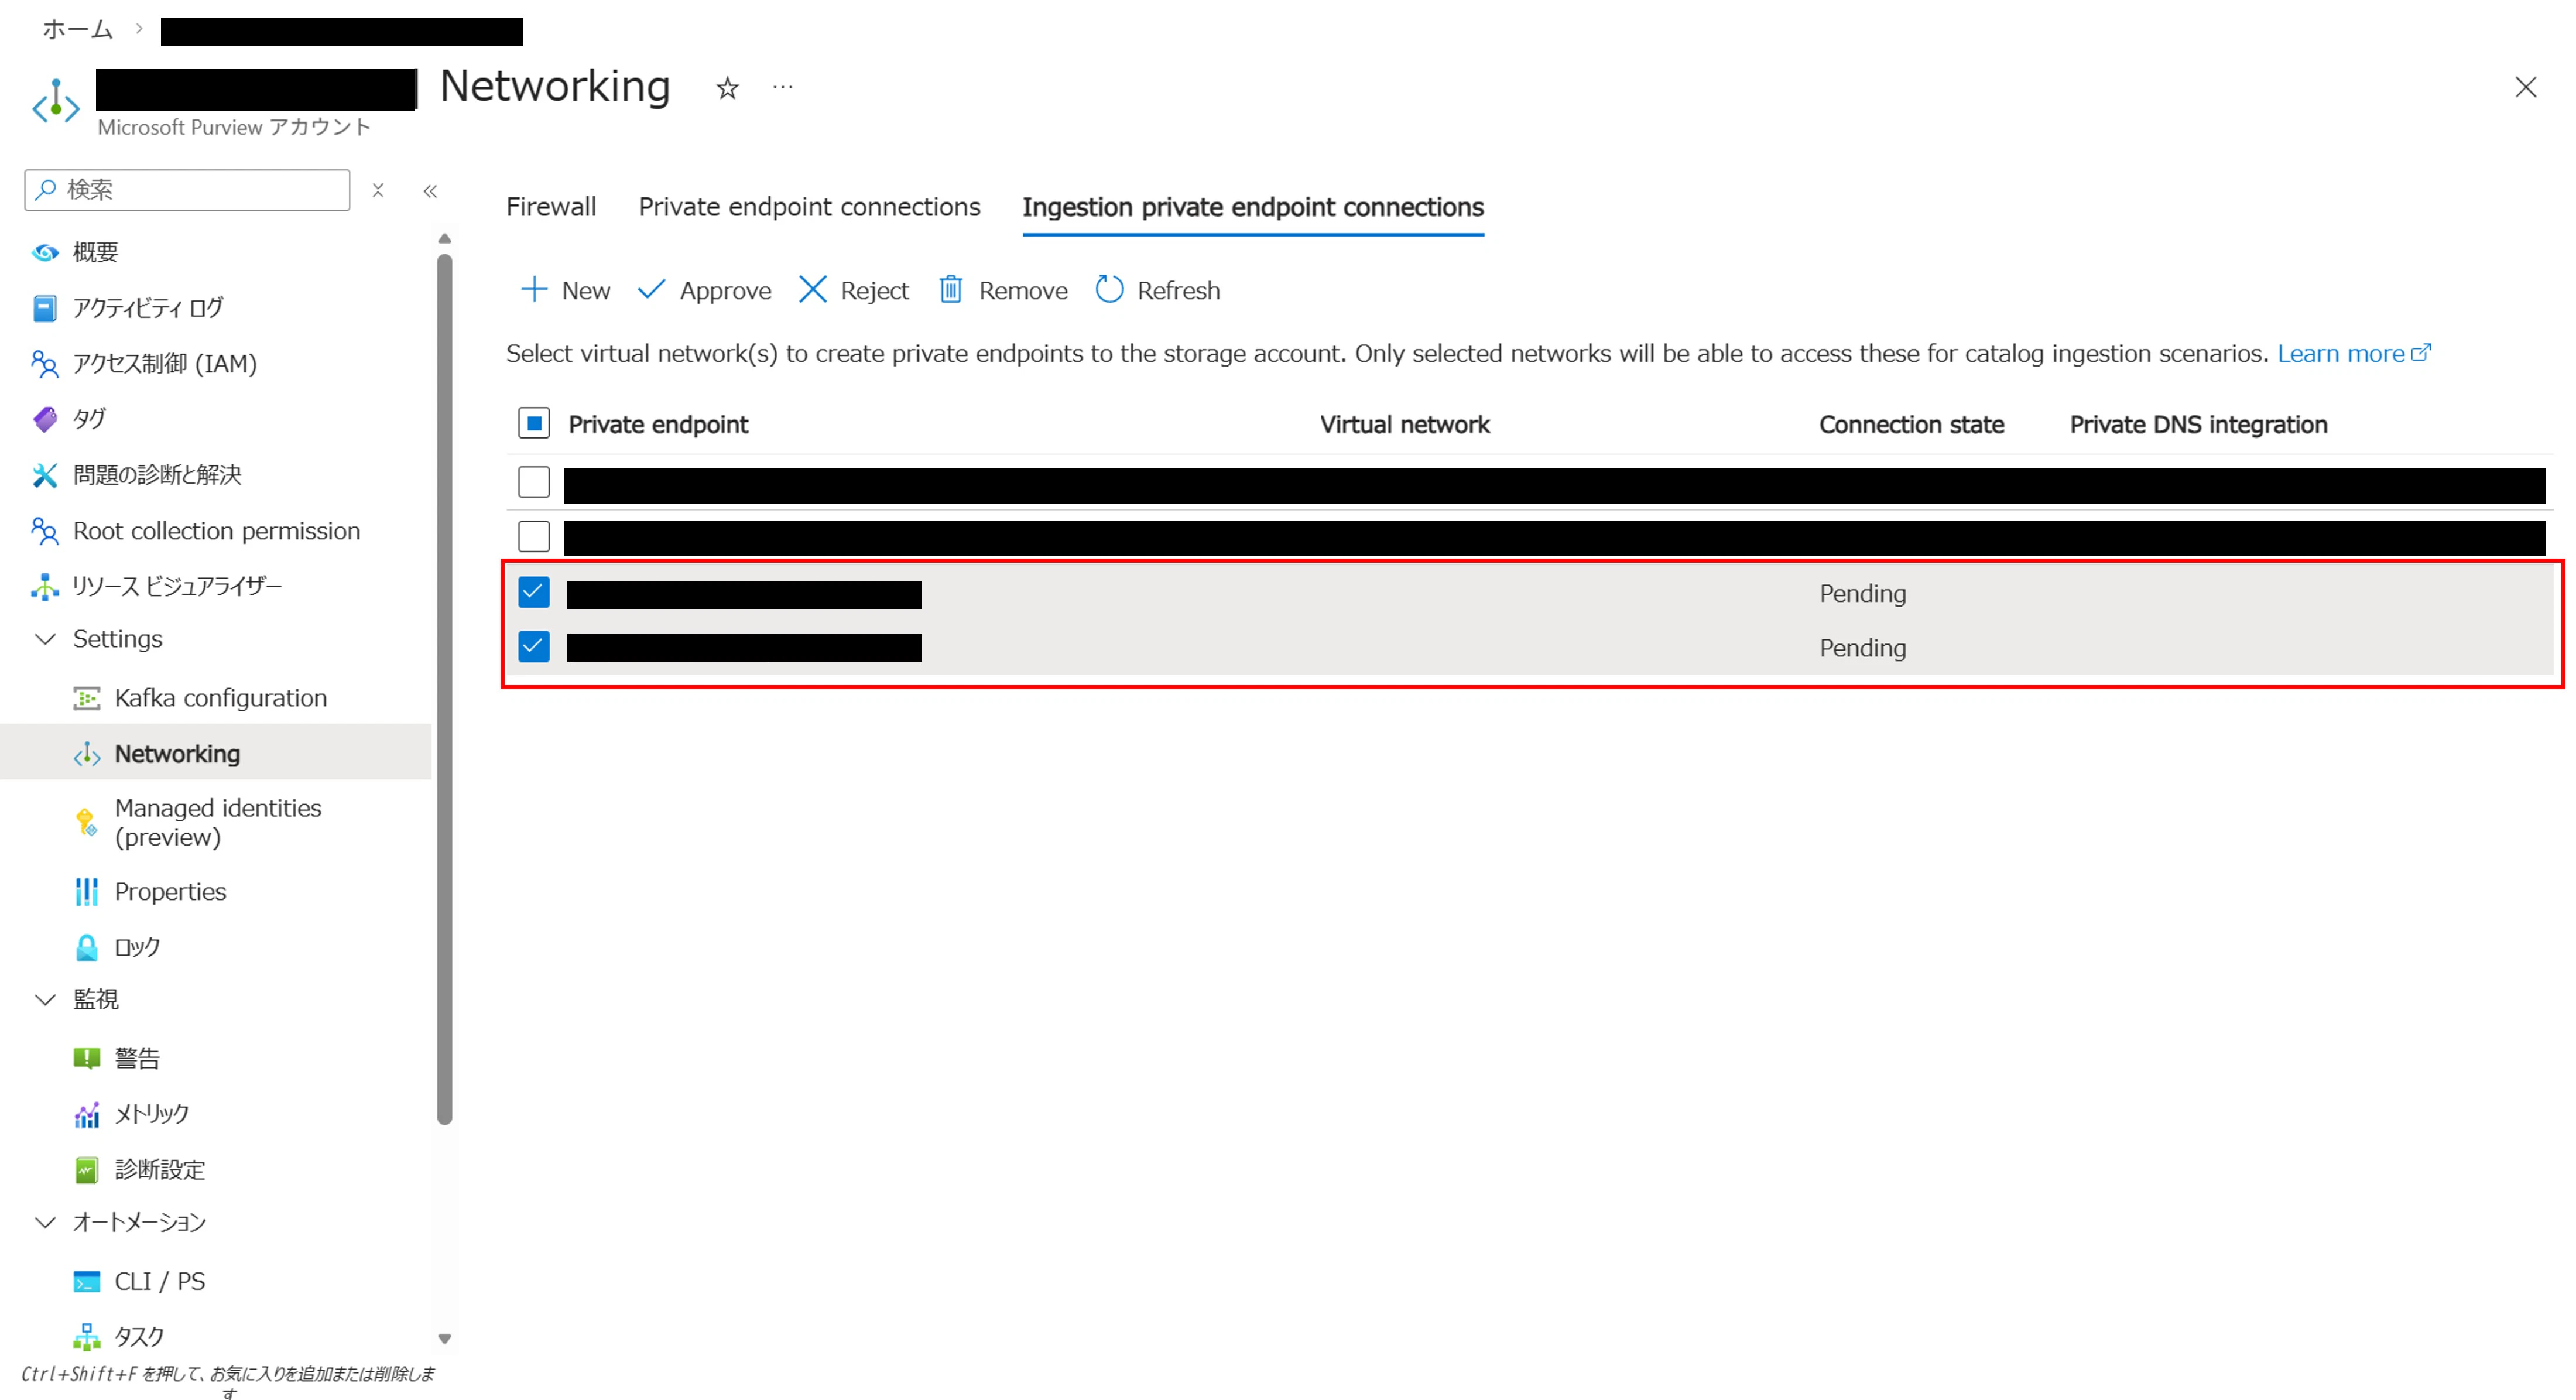Check the first private endpoint row checkbox
This screenshot has height=1400, width=2576.
(534, 482)
